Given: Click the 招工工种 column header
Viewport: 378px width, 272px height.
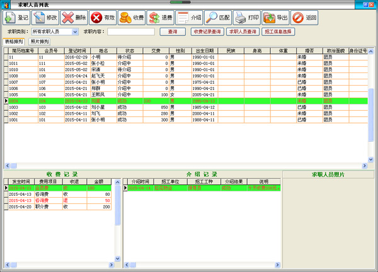Looking at the screenshot, I should 204,181.
